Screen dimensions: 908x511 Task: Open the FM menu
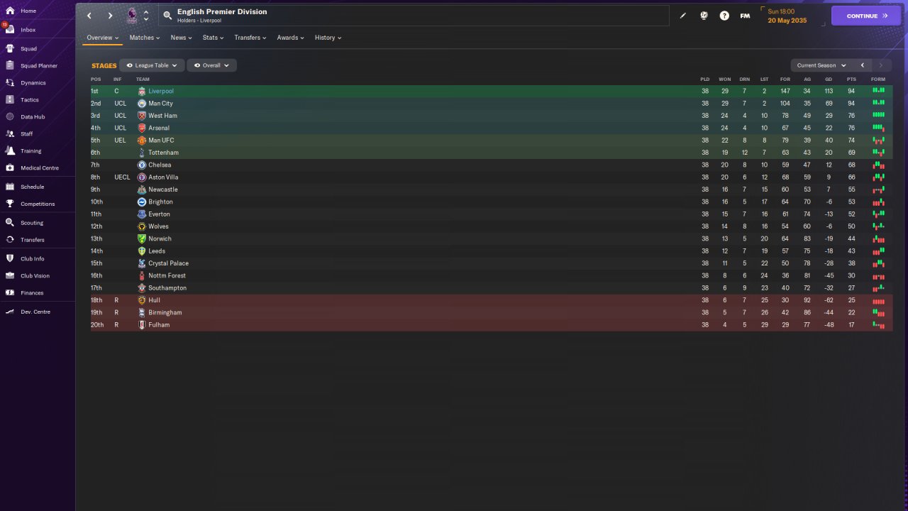coord(745,16)
